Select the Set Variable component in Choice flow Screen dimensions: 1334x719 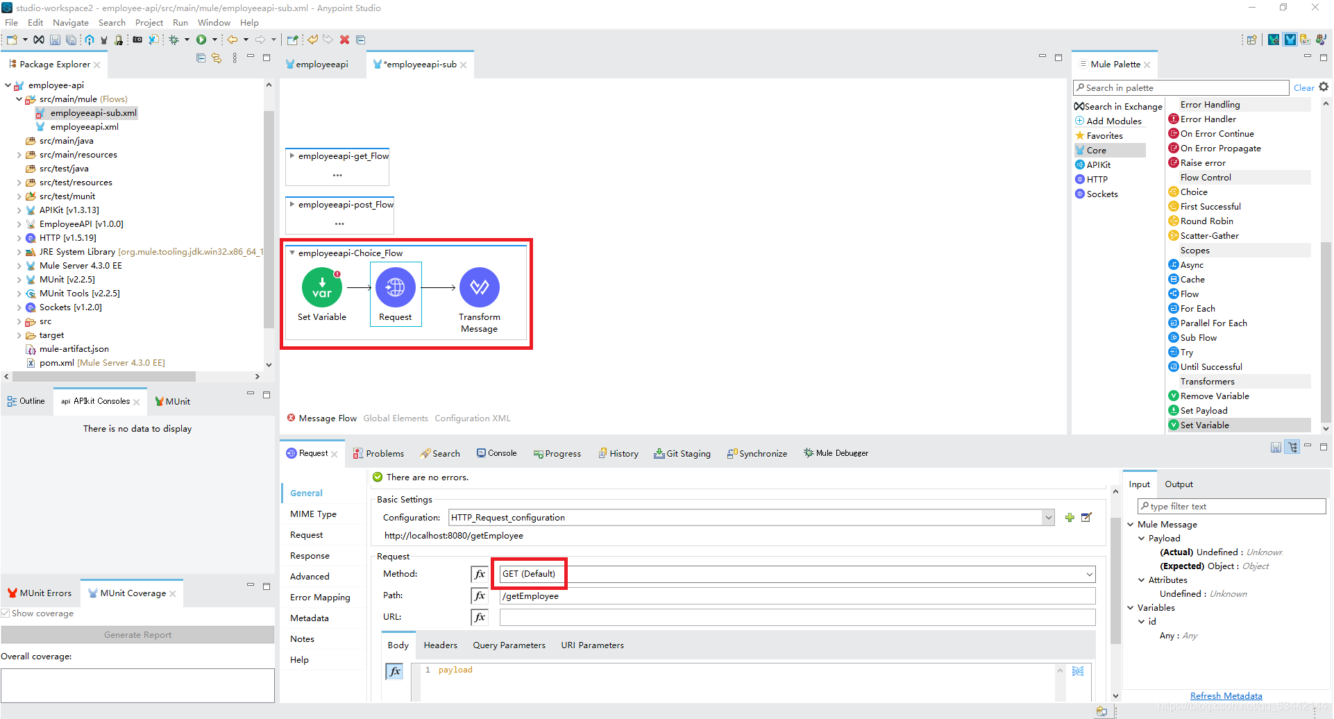coord(322,287)
